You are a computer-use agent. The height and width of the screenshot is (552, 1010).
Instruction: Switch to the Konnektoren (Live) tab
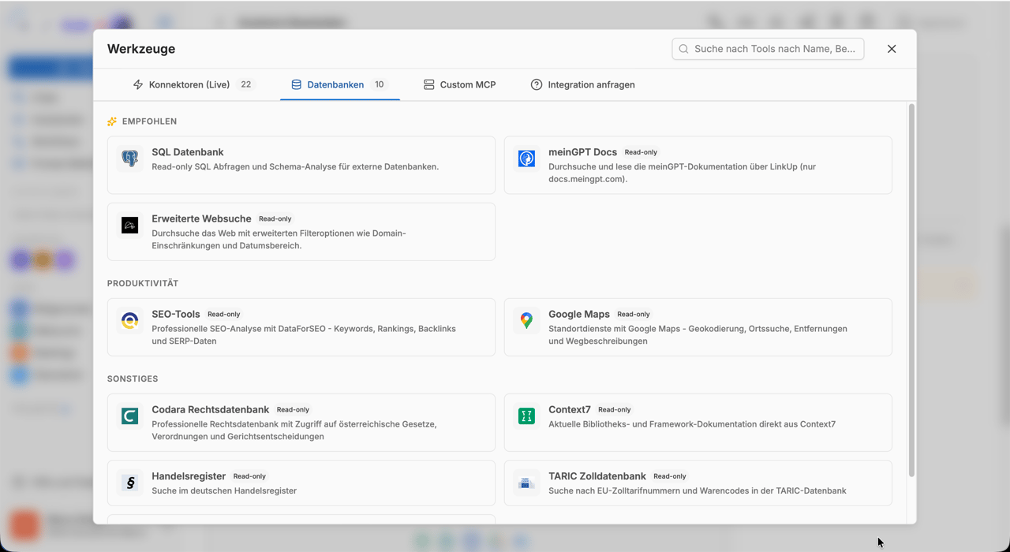(194, 84)
